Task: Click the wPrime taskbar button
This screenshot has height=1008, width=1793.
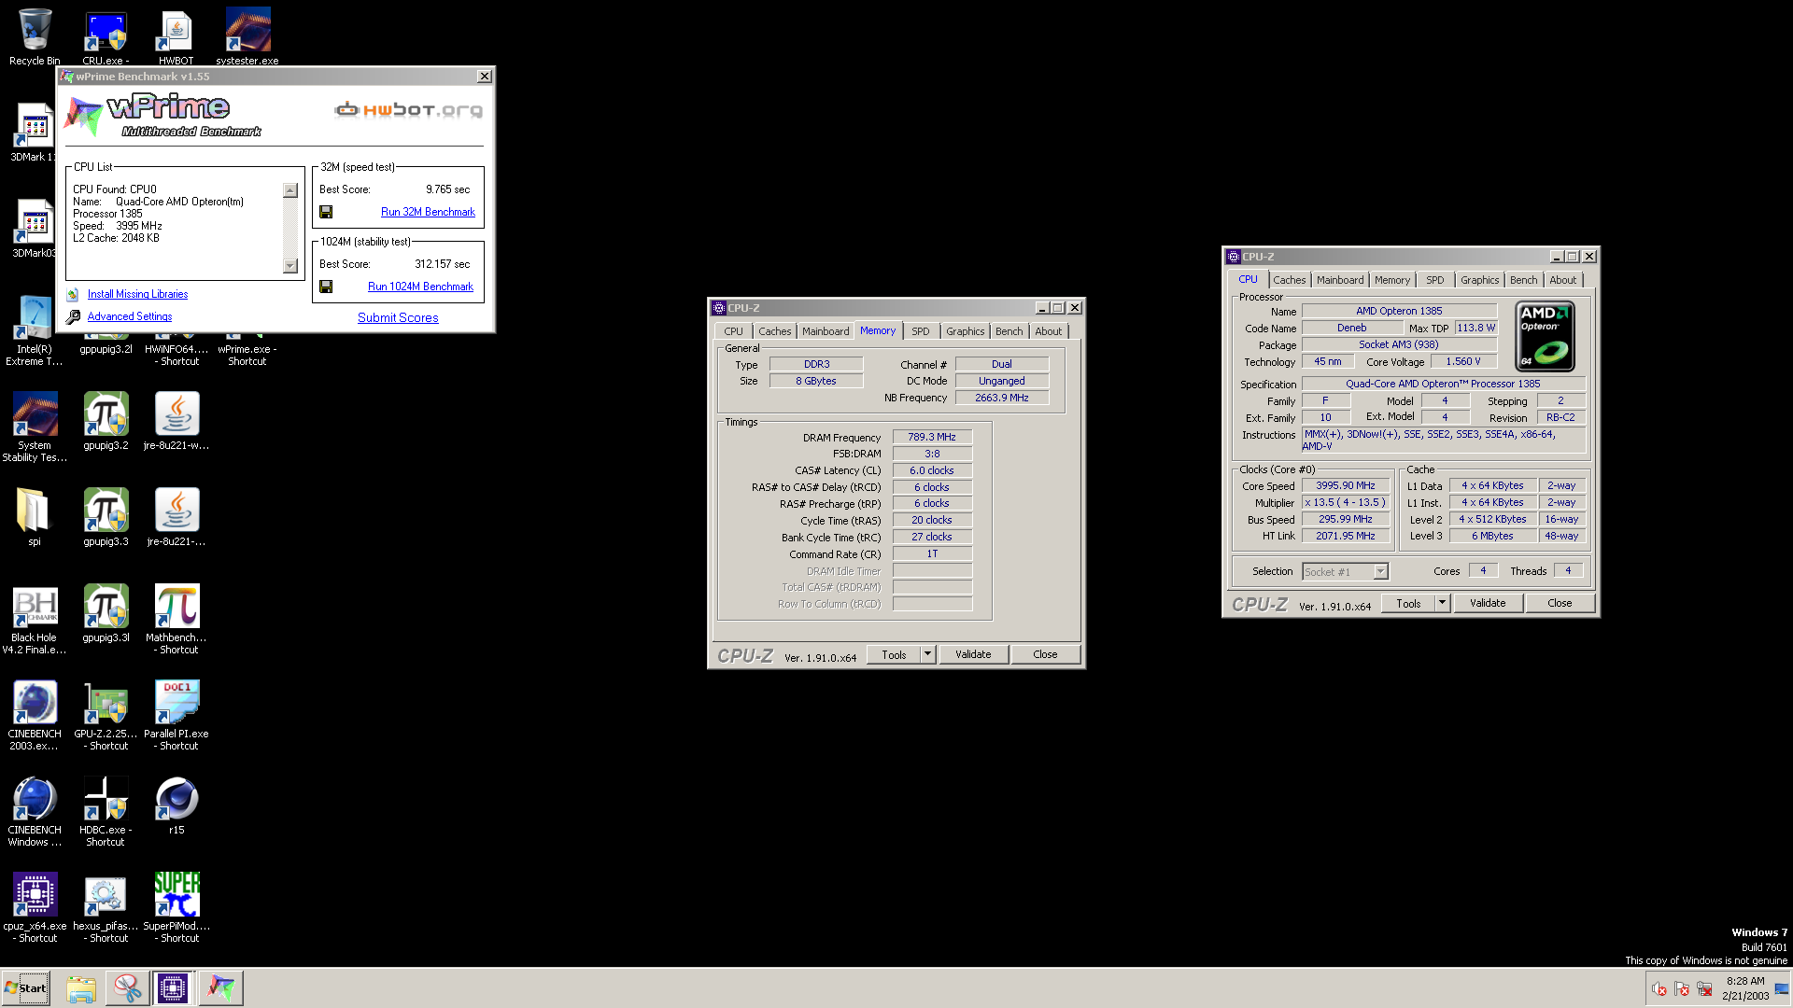Action: (221, 987)
